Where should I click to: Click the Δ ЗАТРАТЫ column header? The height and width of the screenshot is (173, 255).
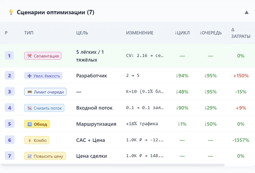[x=240, y=33]
